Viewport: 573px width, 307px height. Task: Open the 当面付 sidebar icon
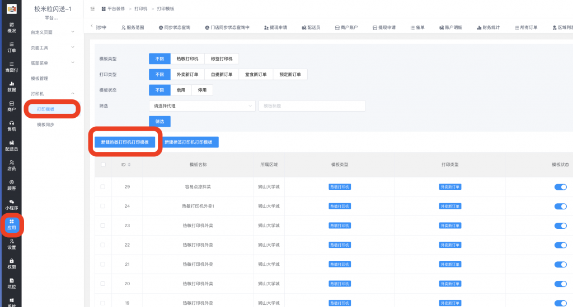(12, 67)
